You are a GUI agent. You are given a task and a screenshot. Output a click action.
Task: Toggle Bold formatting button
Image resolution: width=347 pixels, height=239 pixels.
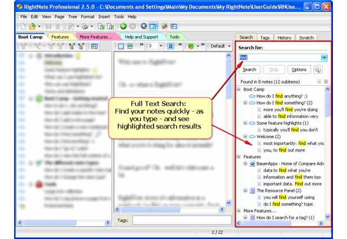click(170, 46)
